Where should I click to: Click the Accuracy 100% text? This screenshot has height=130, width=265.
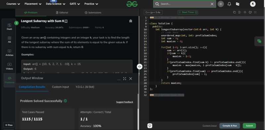(x=91, y=126)
